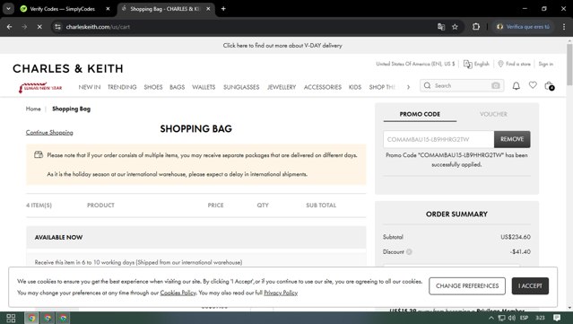Open the KIDS menu

coord(355,87)
